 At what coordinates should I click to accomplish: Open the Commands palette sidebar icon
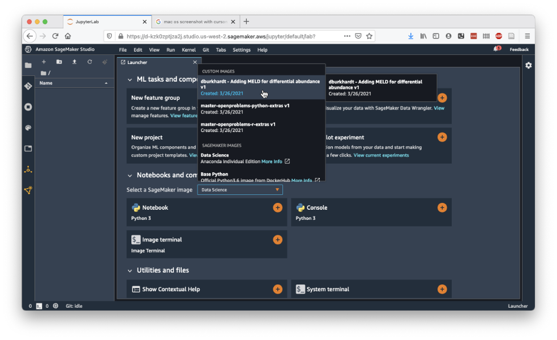(x=28, y=127)
